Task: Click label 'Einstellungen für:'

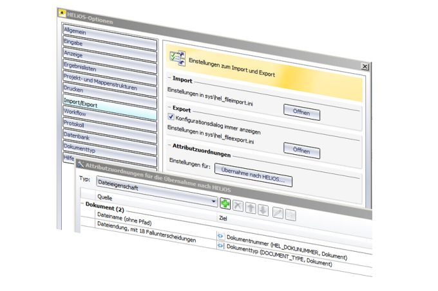Action: point(189,163)
